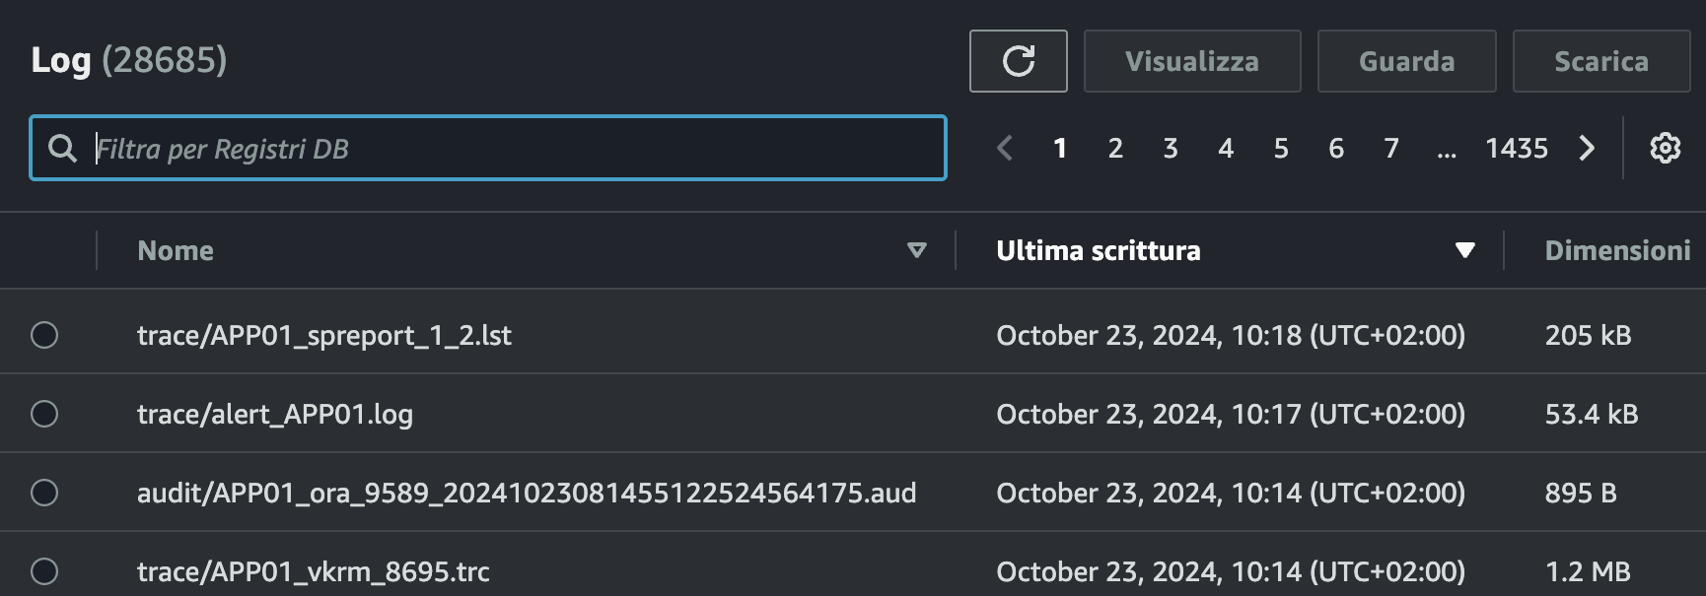This screenshot has height=596, width=1706.
Task: Click the search magnifier icon
Action: (62, 149)
